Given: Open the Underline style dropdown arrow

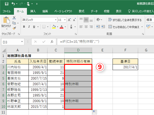Looking at the screenshot, I should coord(38,27).
